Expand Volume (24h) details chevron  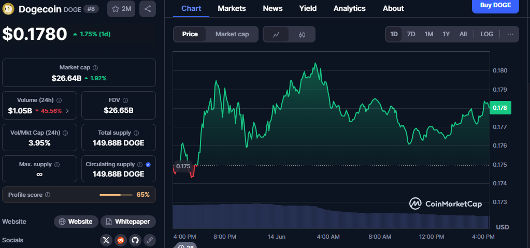point(67,111)
